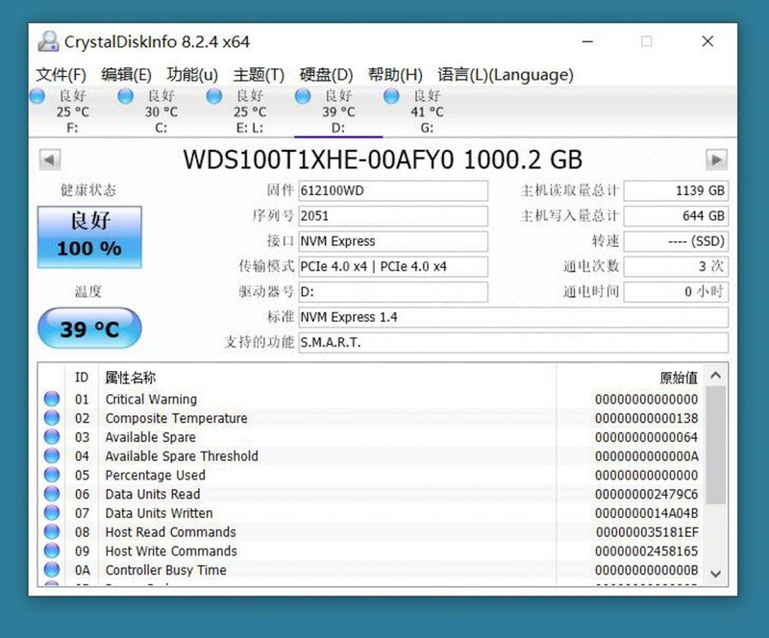Click the blue dot beside Critical Warning
The height and width of the screenshot is (638, 769).
(52, 399)
